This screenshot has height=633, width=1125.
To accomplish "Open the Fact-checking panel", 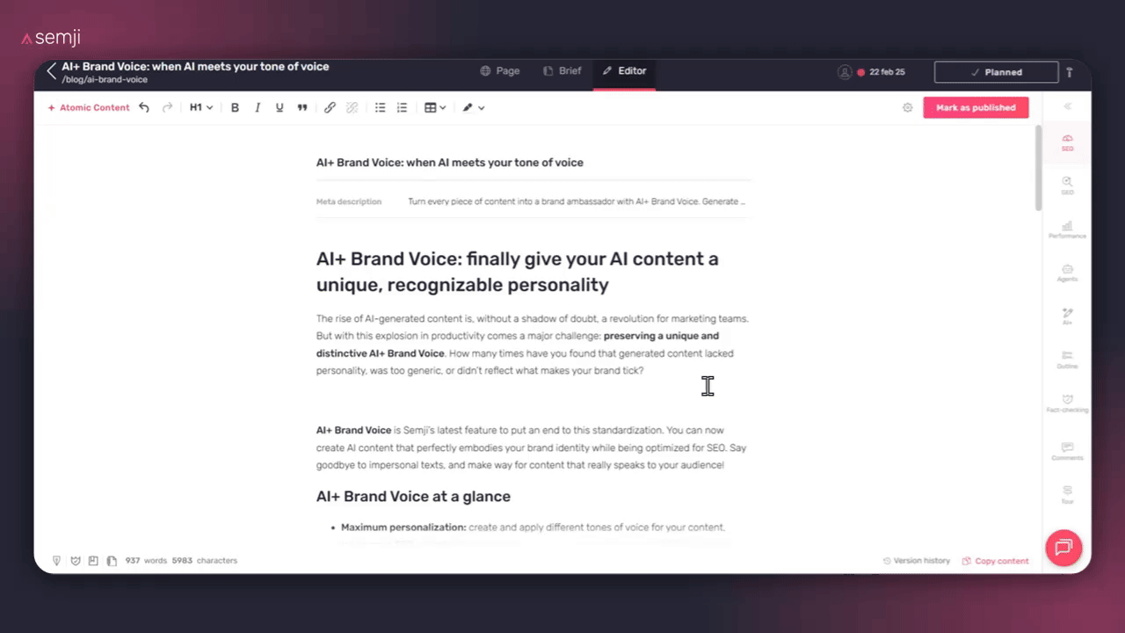I will [x=1067, y=405].
